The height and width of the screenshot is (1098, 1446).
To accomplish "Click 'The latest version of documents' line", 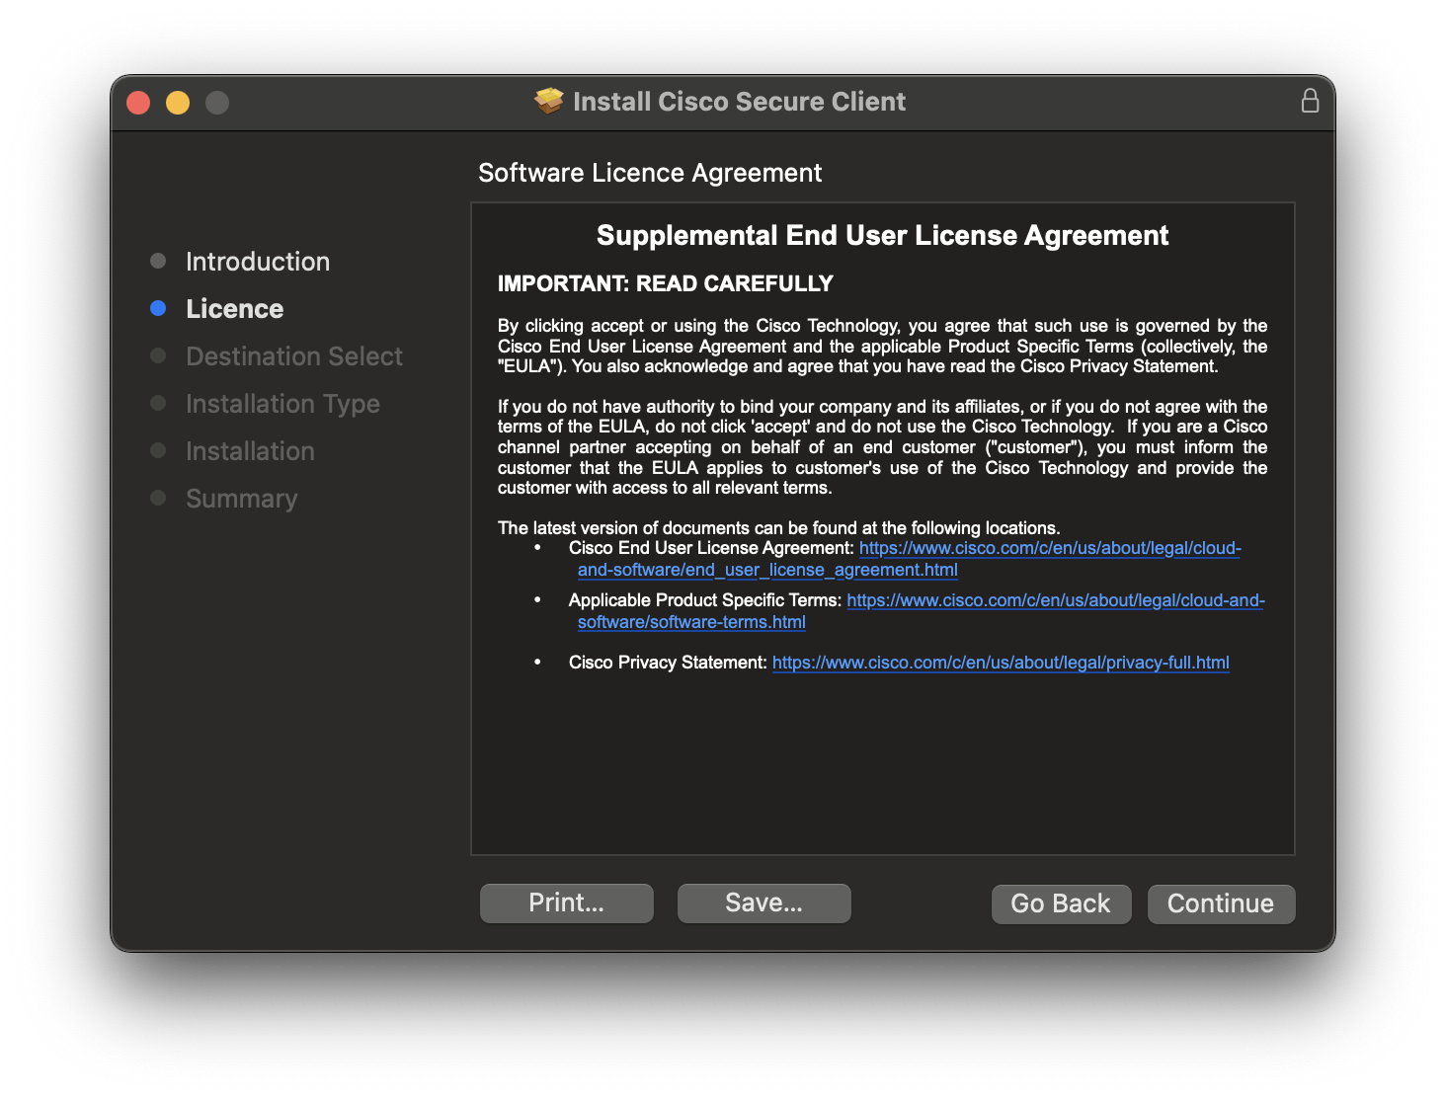I will tap(778, 528).
